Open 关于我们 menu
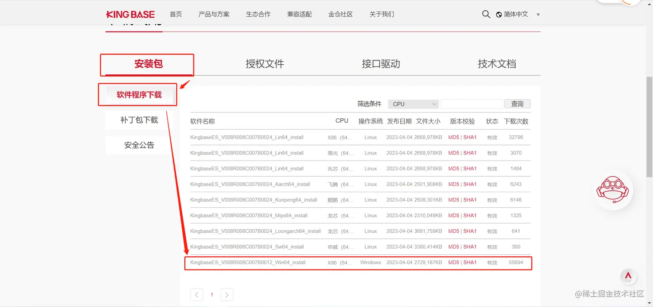Viewport: 653px width, 307px height. (382, 14)
